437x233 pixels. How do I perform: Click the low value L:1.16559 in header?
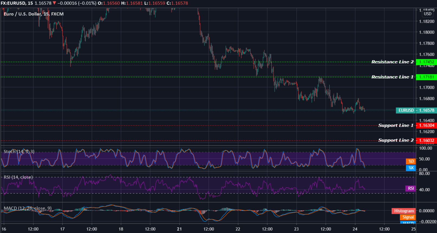pos(155,3)
